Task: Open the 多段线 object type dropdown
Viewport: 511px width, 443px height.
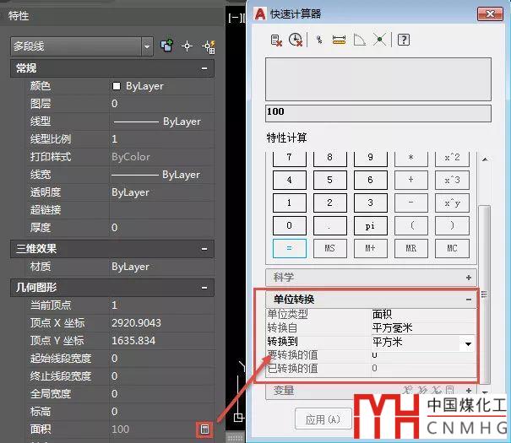Action: coord(147,46)
